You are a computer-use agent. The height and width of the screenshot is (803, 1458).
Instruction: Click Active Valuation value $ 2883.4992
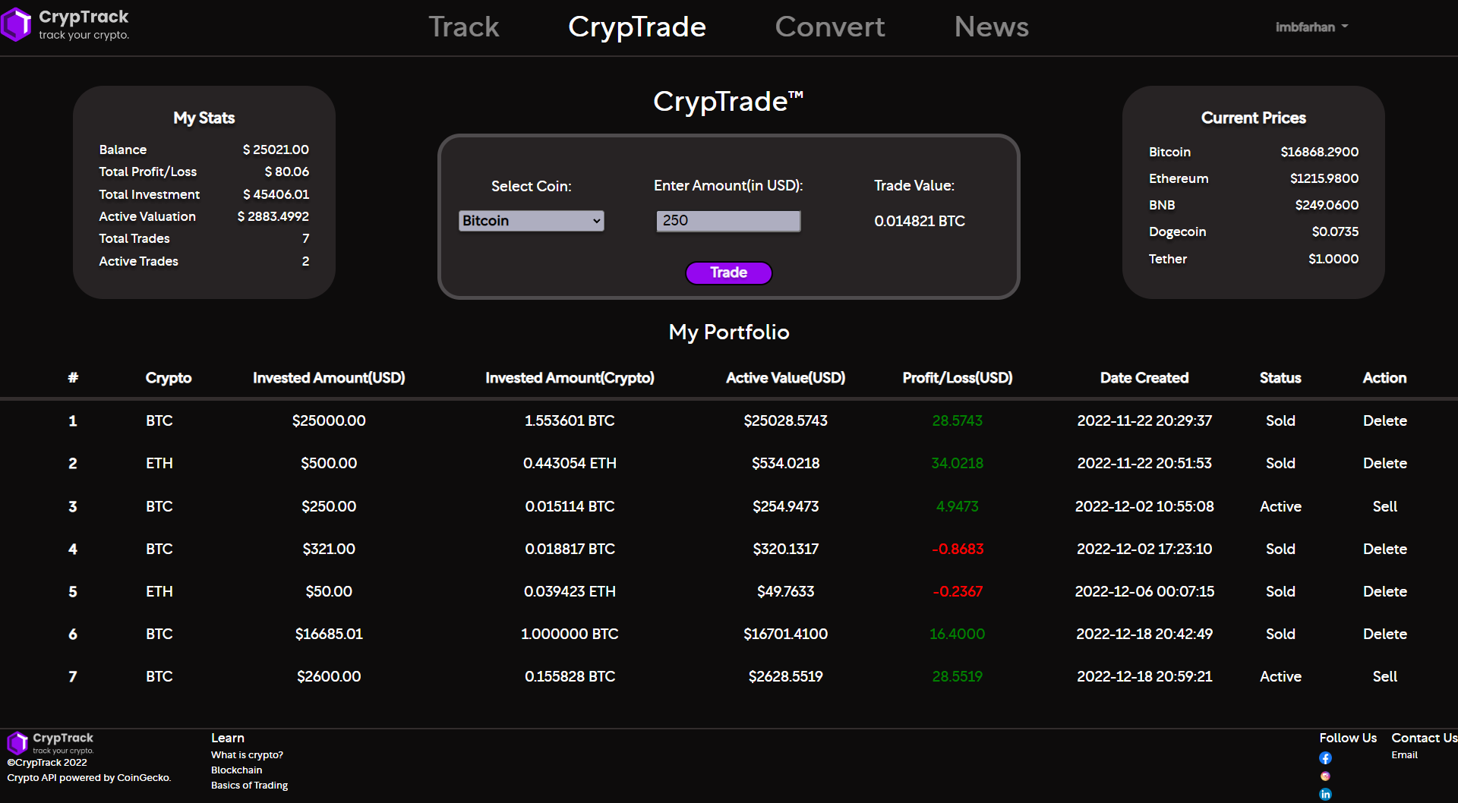tap(273, 216)
